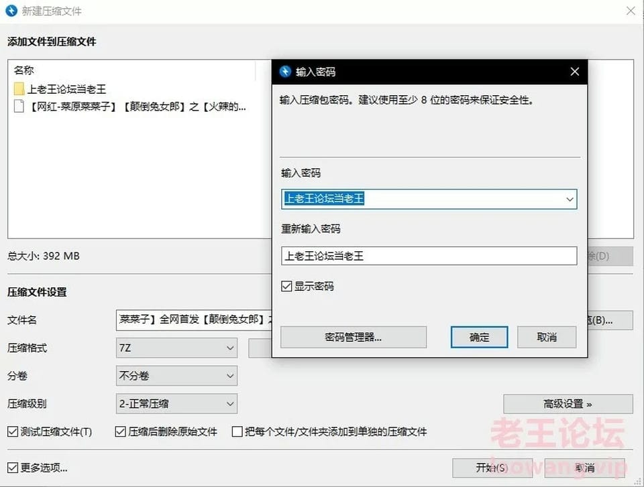The height and width of the screenshot is (487, 644).
Task: Toggle the 更多选项 checkbox
Action: (13, 468)
